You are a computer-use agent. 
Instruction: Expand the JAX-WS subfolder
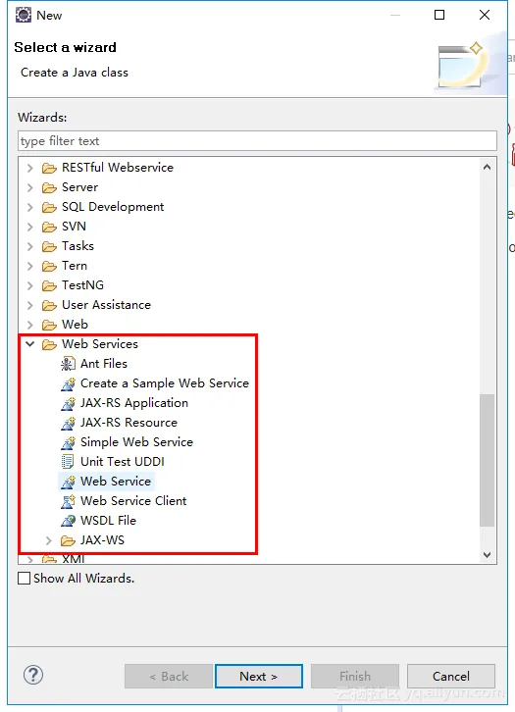pos(49,540)
